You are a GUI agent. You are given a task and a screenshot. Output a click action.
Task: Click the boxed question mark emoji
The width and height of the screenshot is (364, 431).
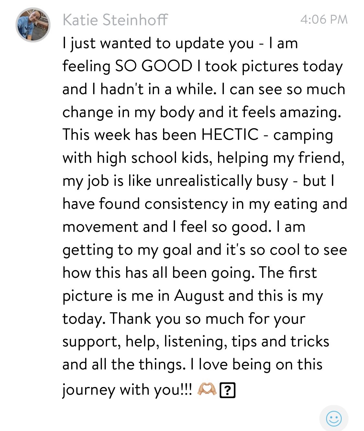[227, 390]
